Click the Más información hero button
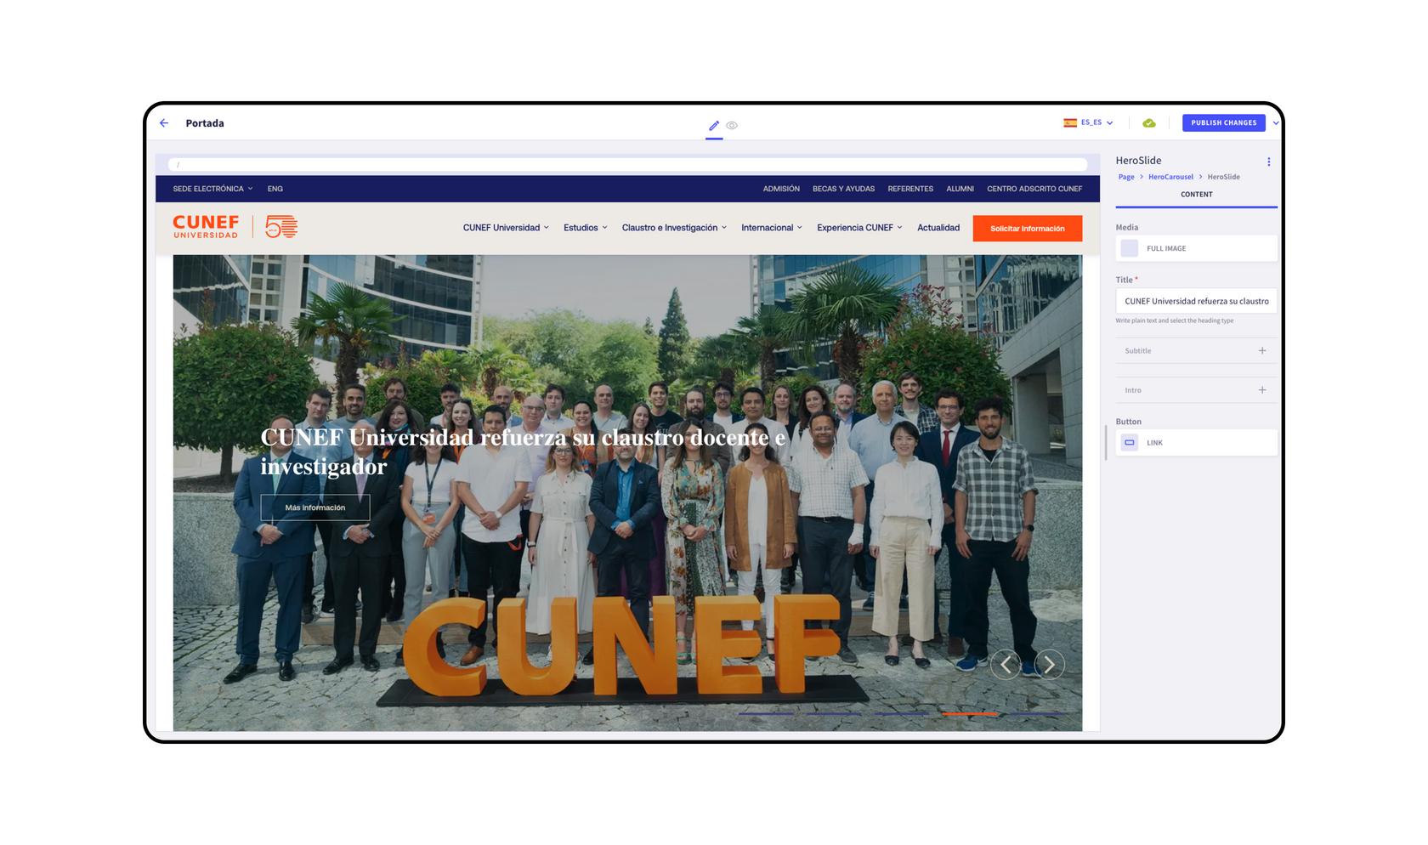The height and width of the screenshot is (845, 1428). point(315,508)
